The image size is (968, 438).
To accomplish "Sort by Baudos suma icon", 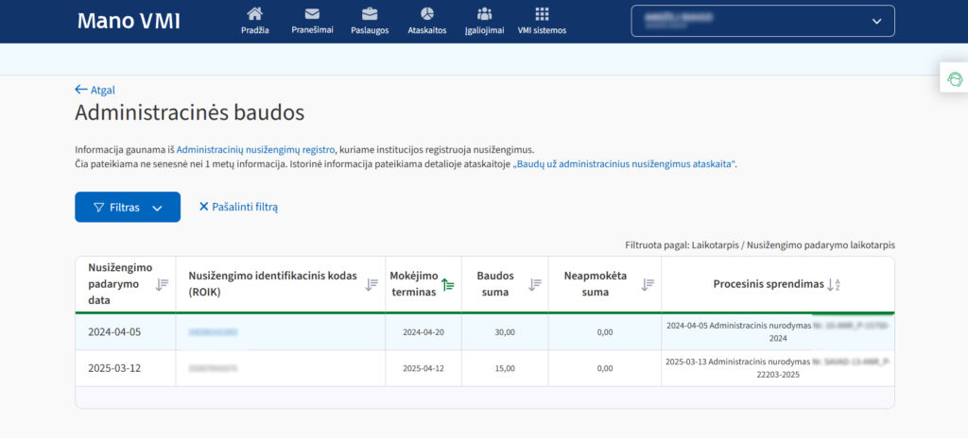I will [x=535, y=284].
